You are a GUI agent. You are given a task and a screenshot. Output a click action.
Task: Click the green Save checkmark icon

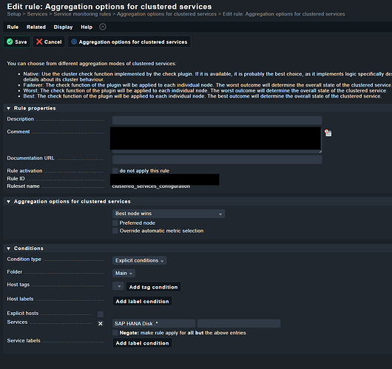(10, 41)
